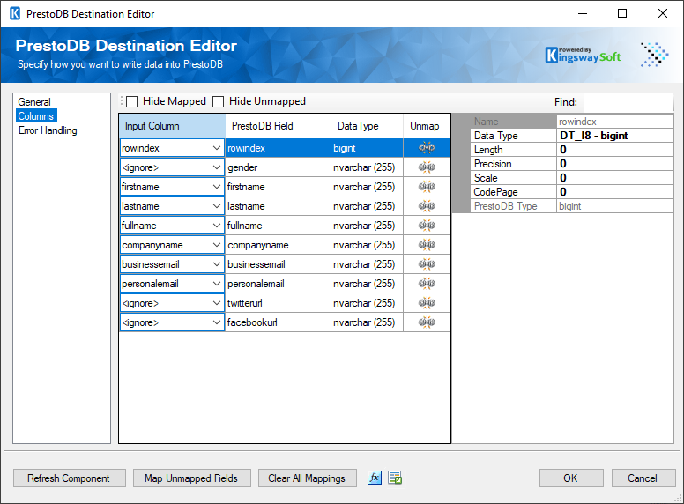
Task: Open the Error Handling page
Action: tap(48, 130)
